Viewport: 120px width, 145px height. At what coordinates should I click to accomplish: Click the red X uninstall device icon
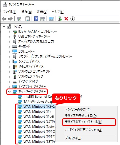tap(66, 19)
